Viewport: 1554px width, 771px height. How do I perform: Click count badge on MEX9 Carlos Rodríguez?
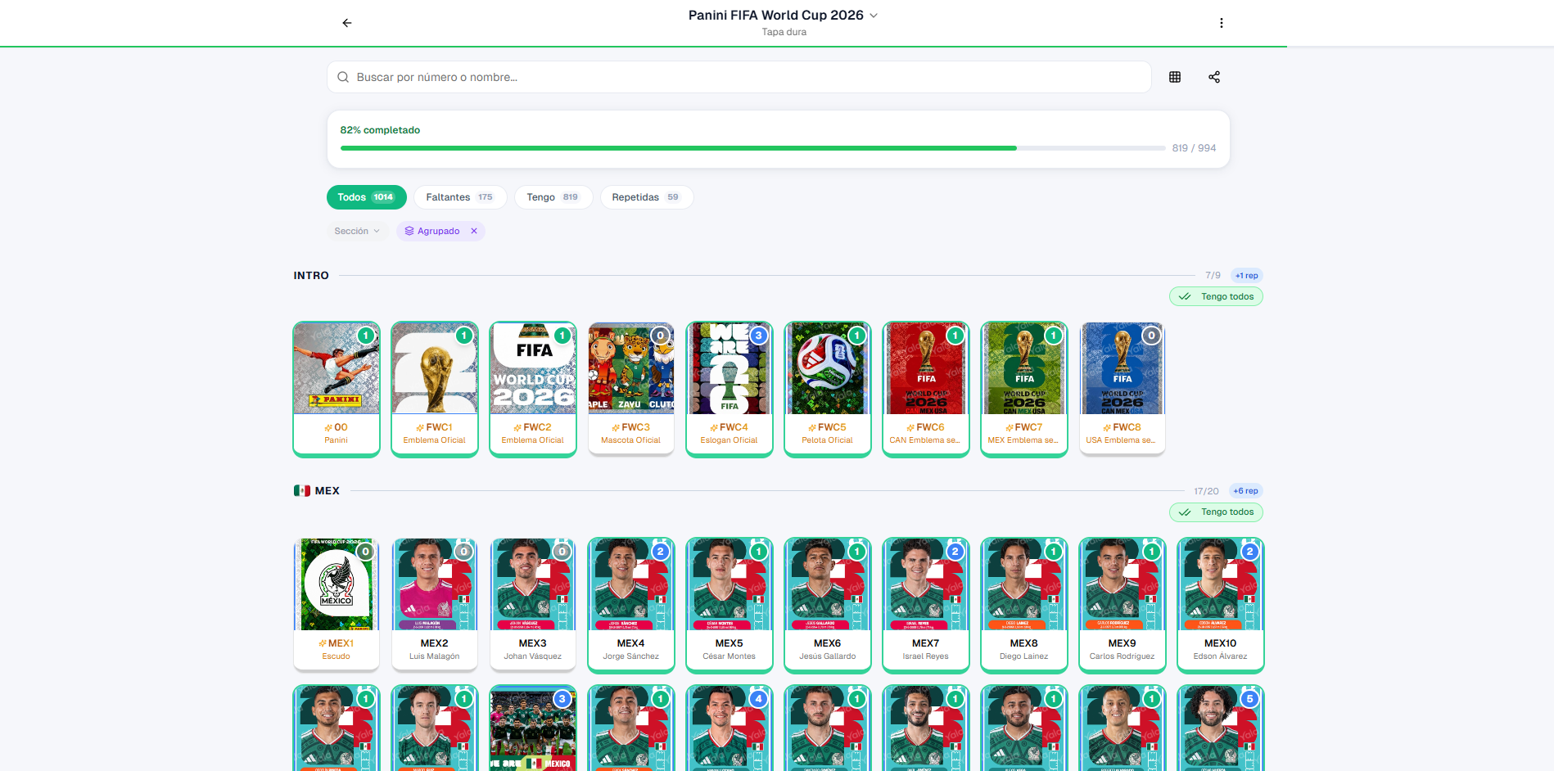(x=1152, y=552)
